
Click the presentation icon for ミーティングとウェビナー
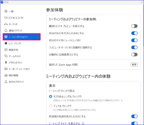pyautogui.click(x=6, y=37)
